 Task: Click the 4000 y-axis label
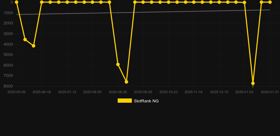(x=8, y=44)
